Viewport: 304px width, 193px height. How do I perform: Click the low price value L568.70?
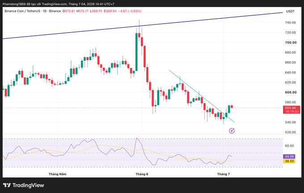click(x=96, y=11)
